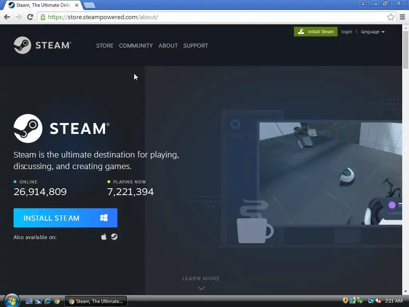
Task: Click the page vertical scrollbar thumb
Action: coord(405,50)
